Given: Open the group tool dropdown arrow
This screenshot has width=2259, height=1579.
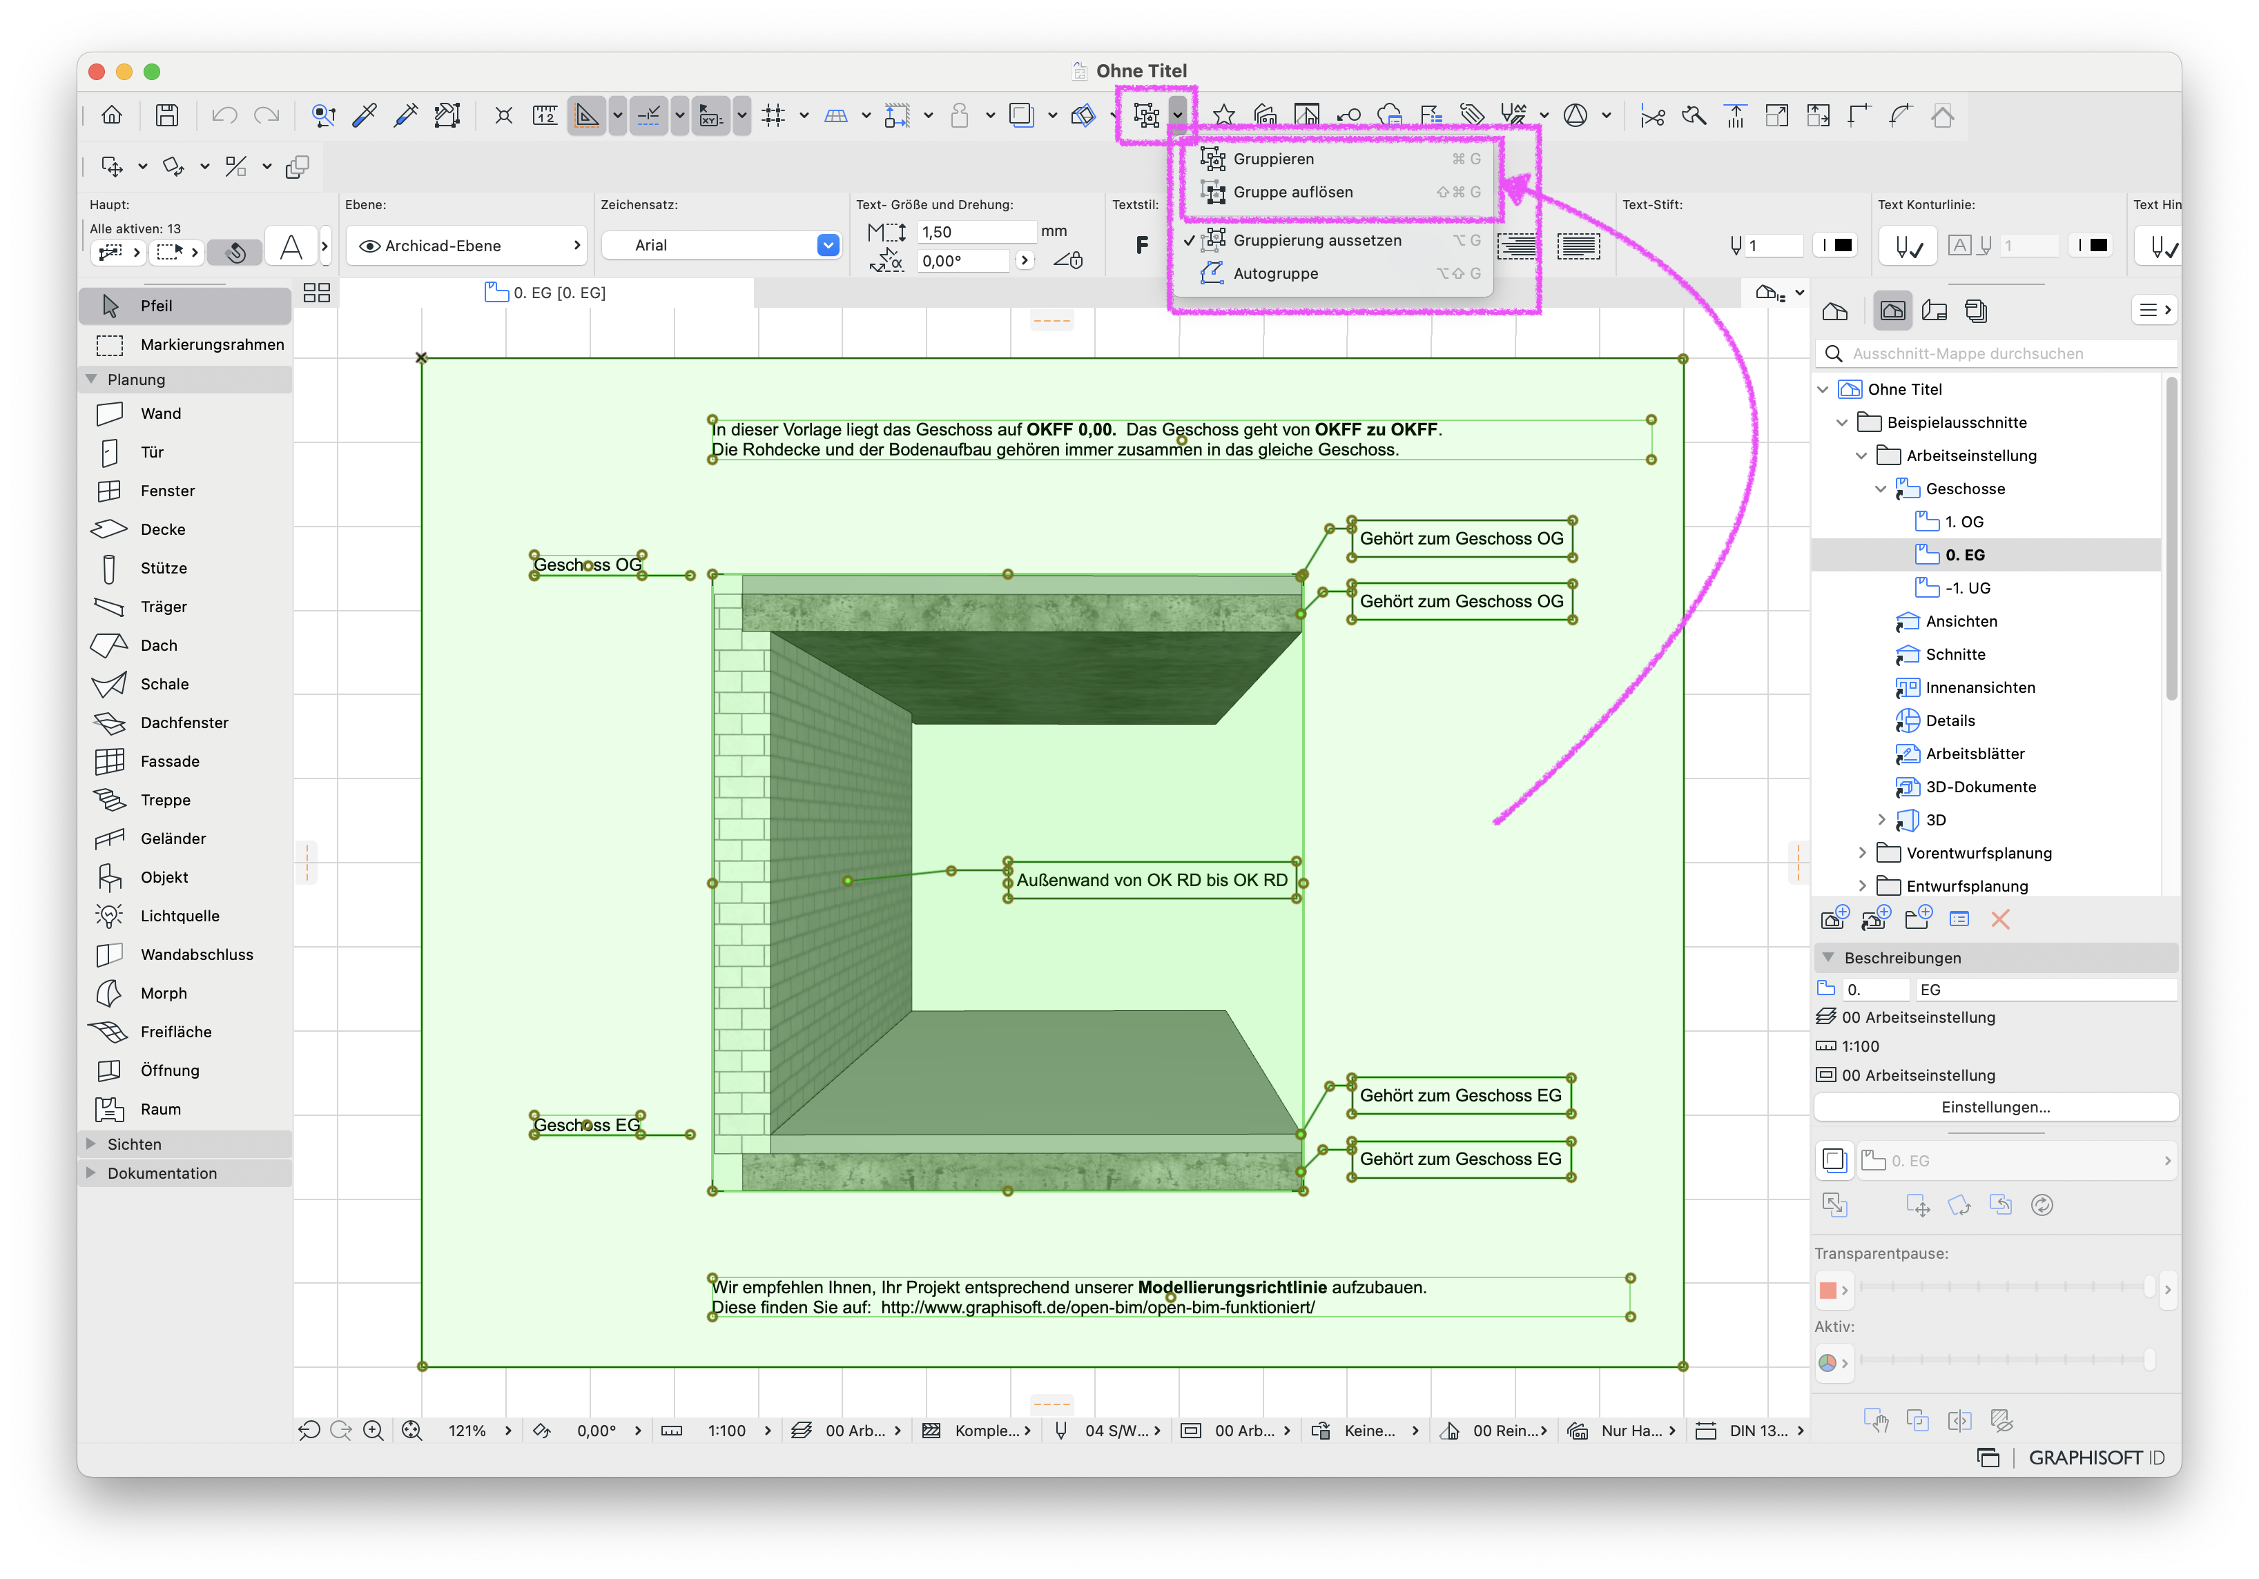Looking at the screenshot, I should (1178, 116).
